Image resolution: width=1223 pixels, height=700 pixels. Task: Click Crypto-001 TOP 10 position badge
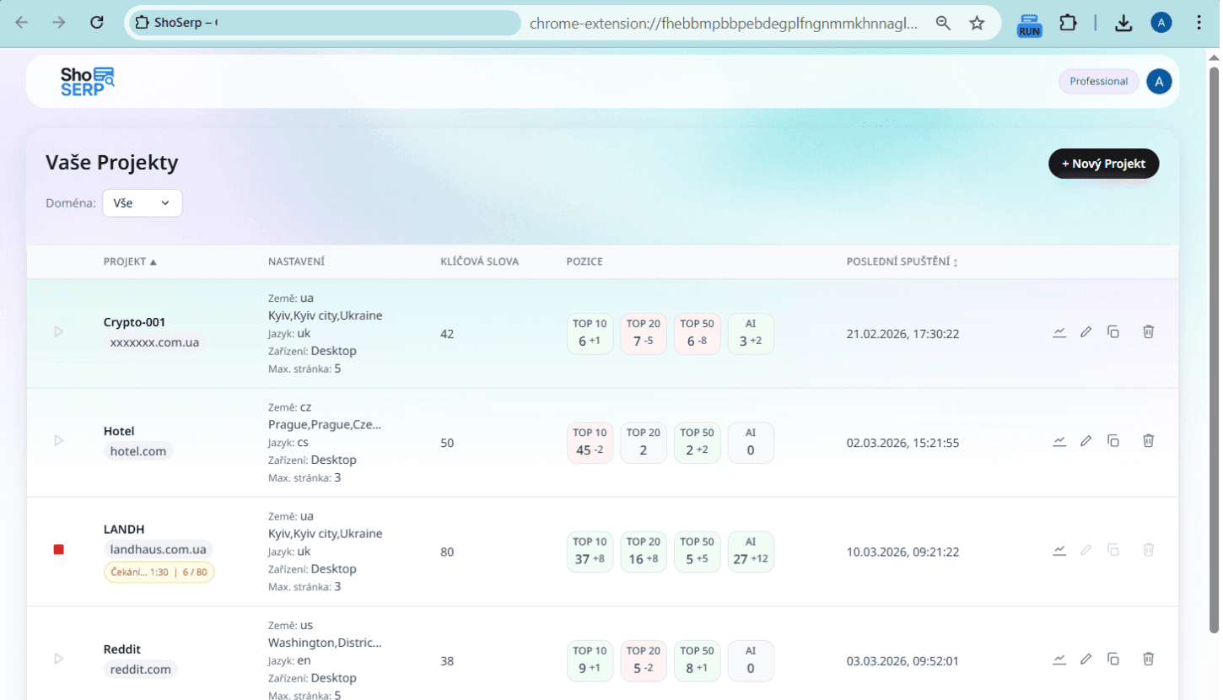pos(590,334)
